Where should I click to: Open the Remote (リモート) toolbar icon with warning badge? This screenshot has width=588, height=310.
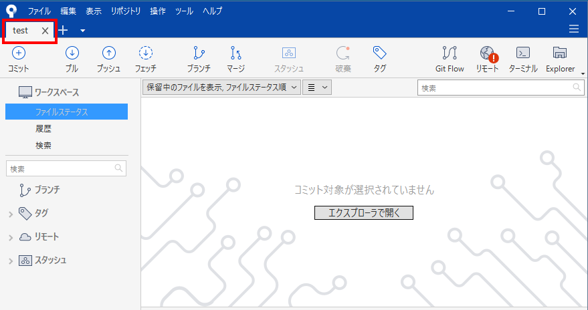click(488, 53)
